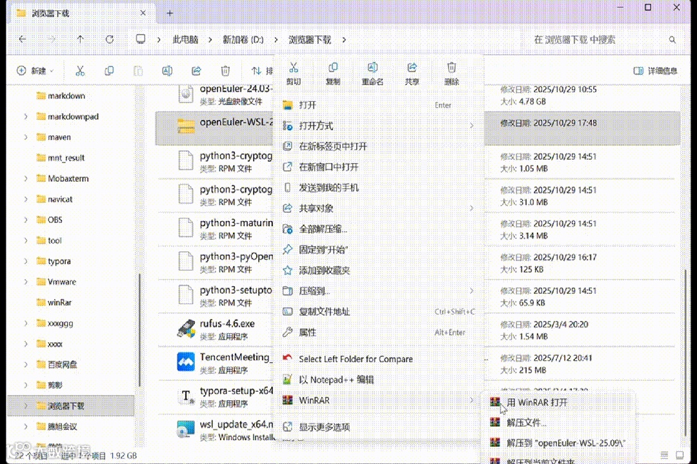
Task: Select the python3-maturin RPM file
Action: click(216, 229)
